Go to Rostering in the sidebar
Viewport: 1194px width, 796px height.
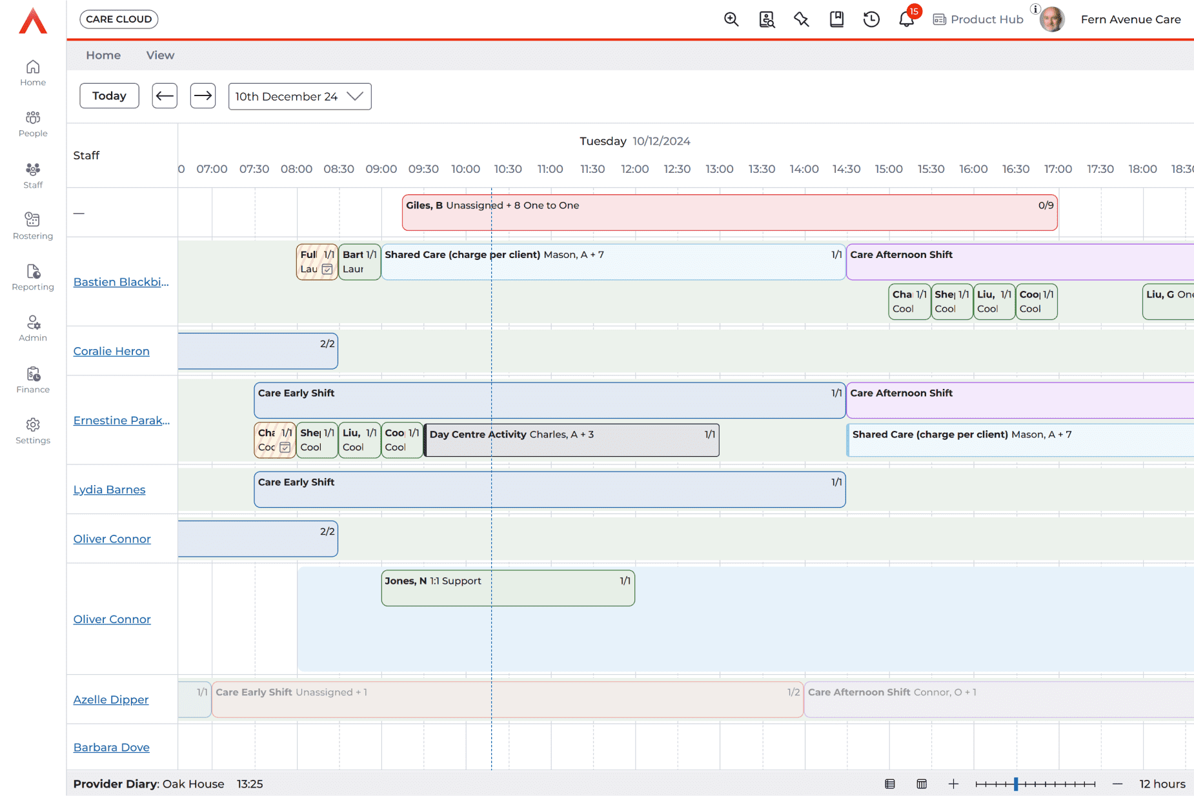(x=33, y=226)
